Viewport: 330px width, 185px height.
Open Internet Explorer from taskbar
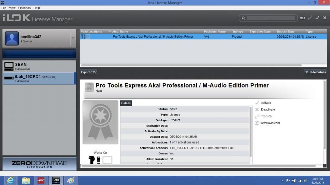click(x=11, y=180)
